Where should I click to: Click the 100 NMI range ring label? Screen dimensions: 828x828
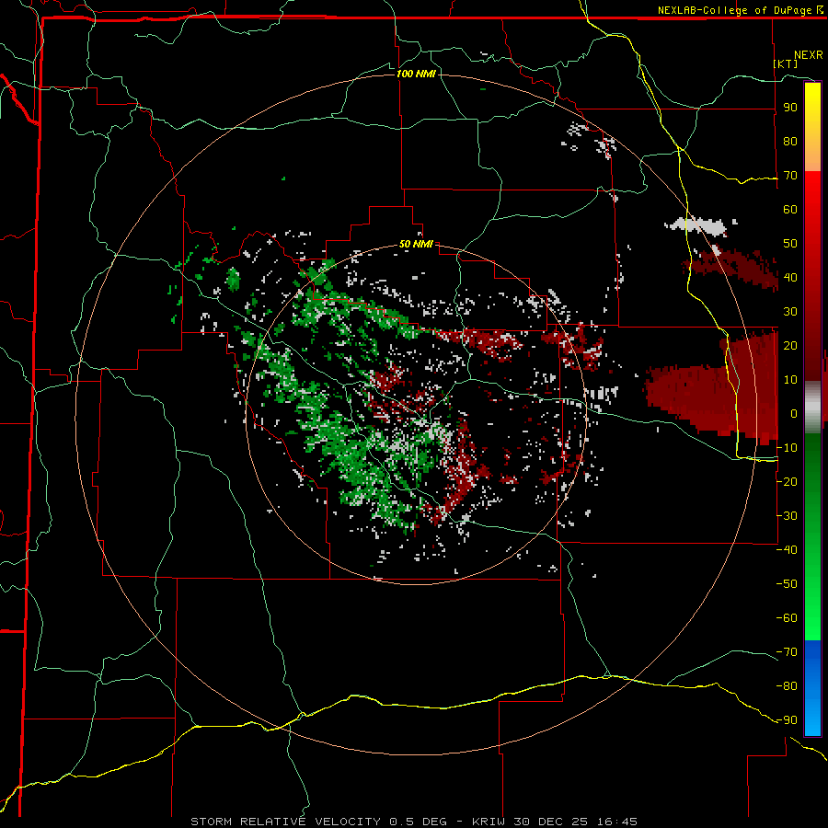[416, 74]
